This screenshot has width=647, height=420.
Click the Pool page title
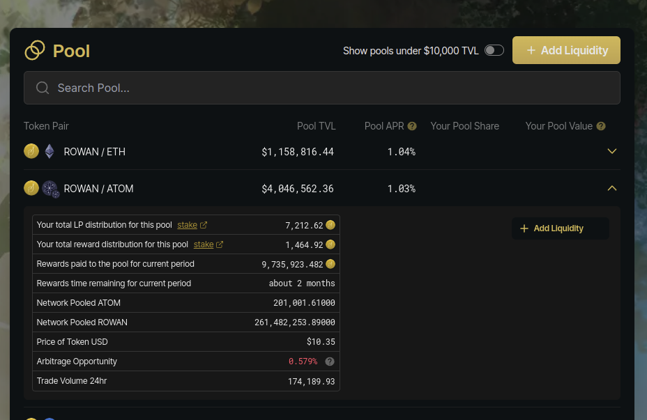point(71,51)
